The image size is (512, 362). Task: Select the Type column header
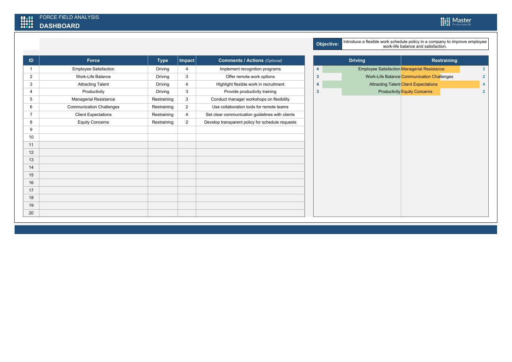tap(163, 61)
